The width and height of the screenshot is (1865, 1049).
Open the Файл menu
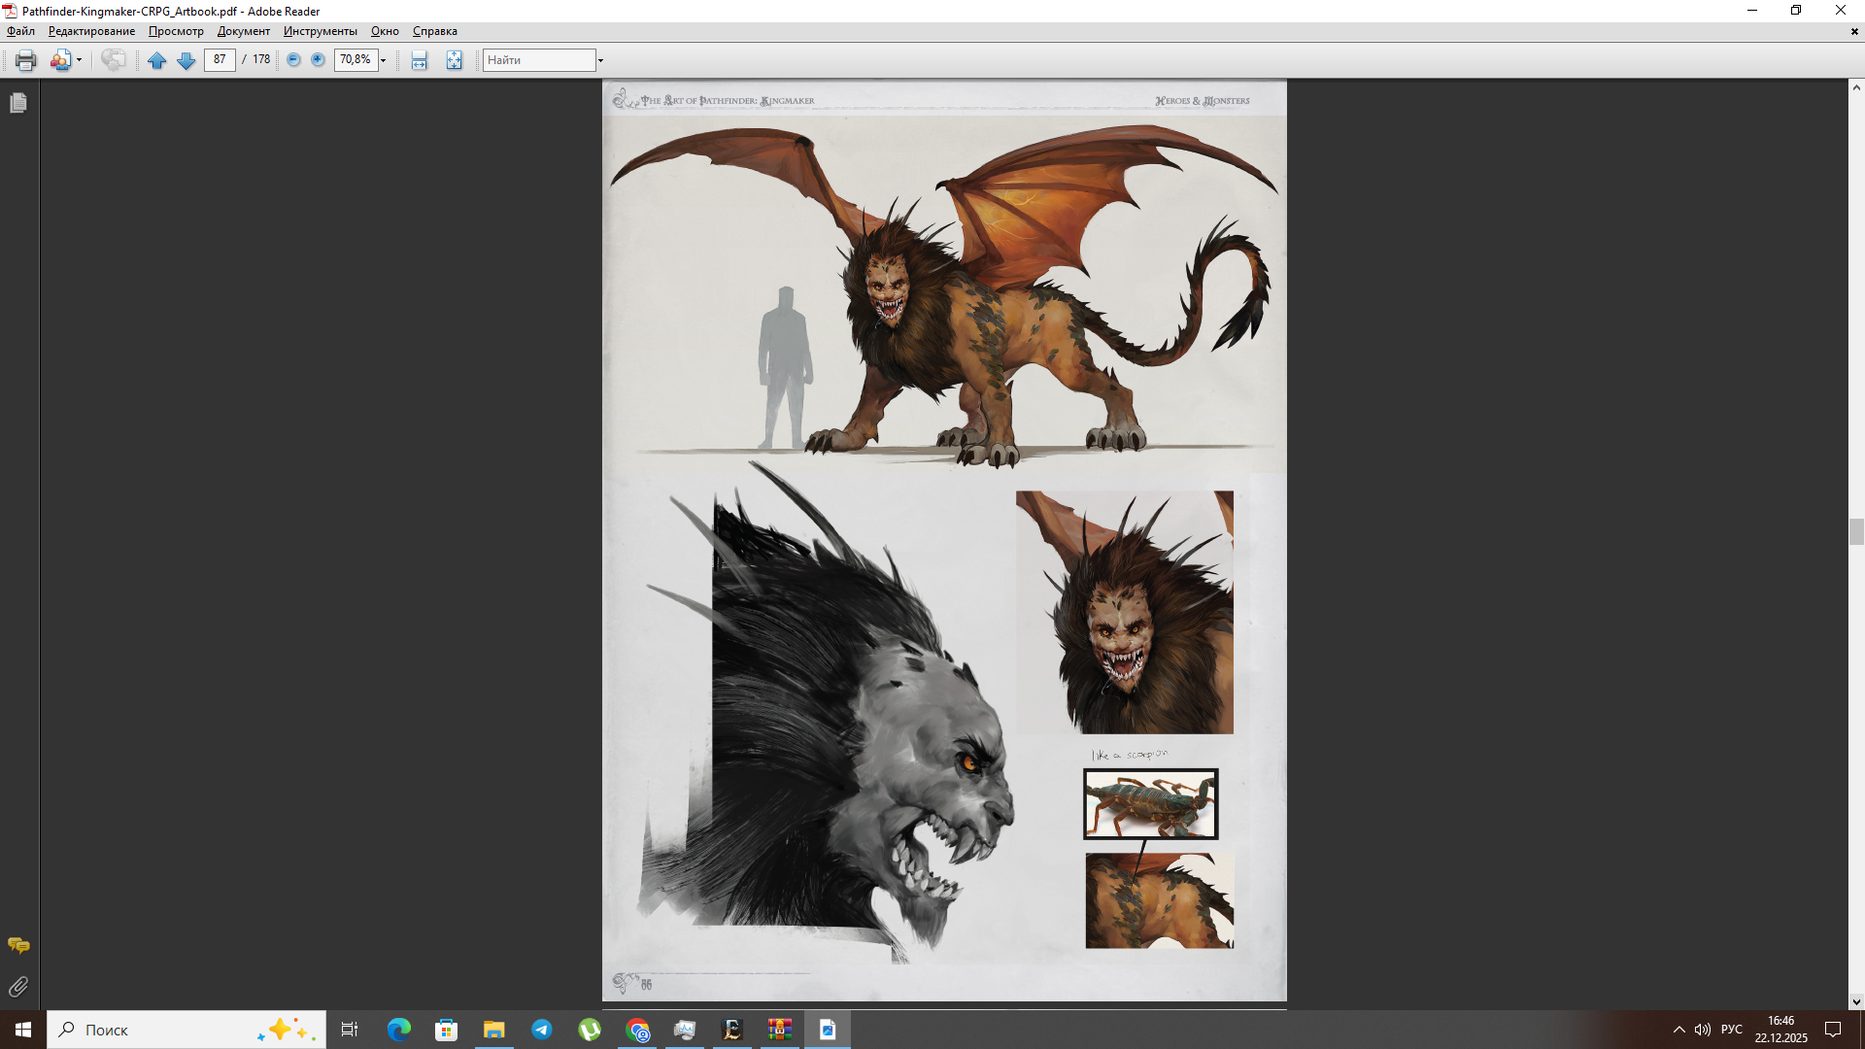(20, 31)
